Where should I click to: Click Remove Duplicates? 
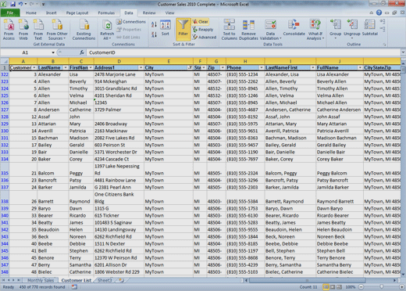(x=248, y=30)
